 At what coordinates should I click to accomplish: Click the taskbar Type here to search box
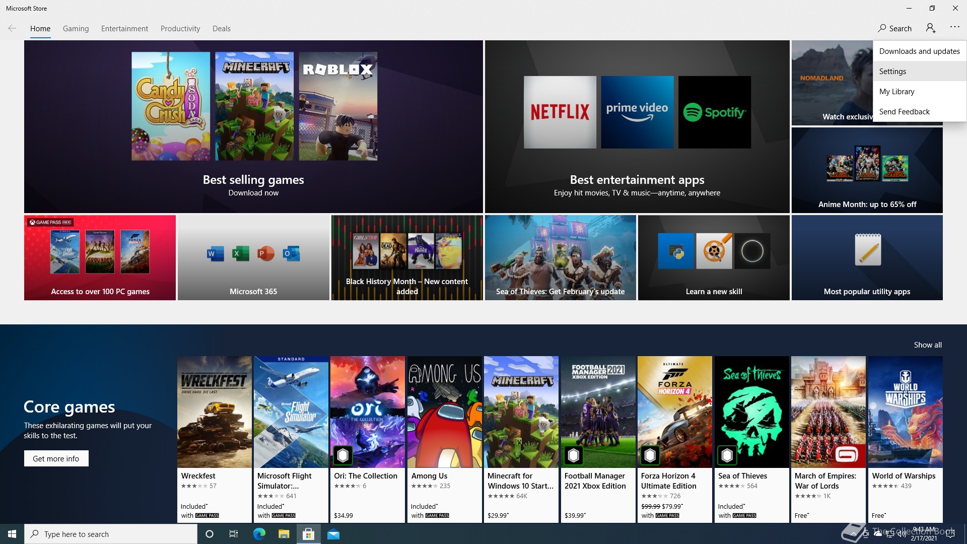[111, 534]
